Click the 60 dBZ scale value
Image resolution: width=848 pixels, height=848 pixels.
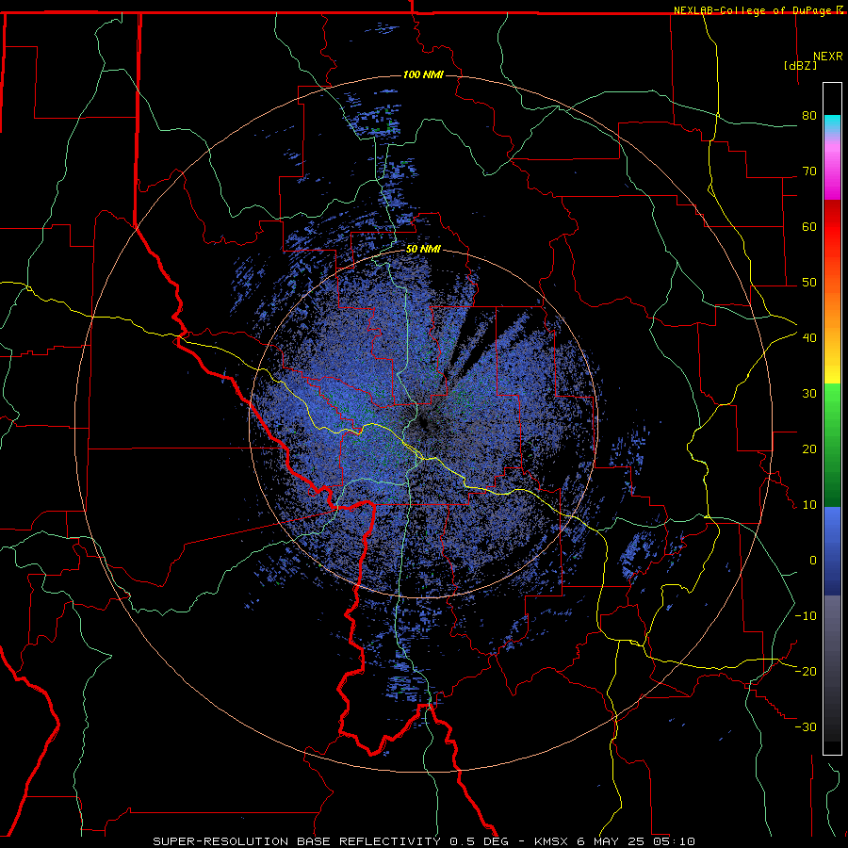coord(809,226)
